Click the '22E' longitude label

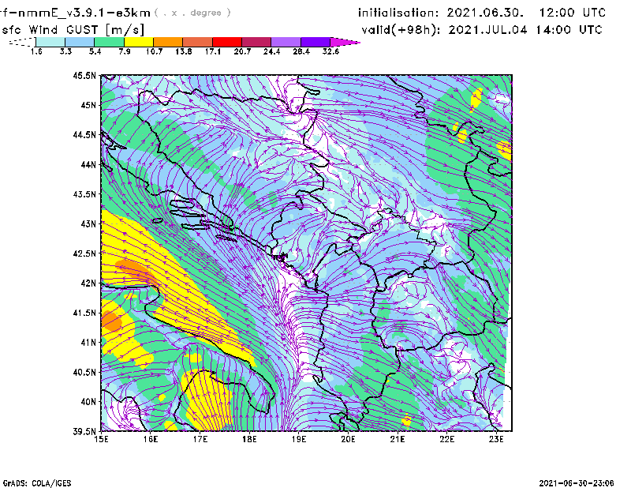447,439
